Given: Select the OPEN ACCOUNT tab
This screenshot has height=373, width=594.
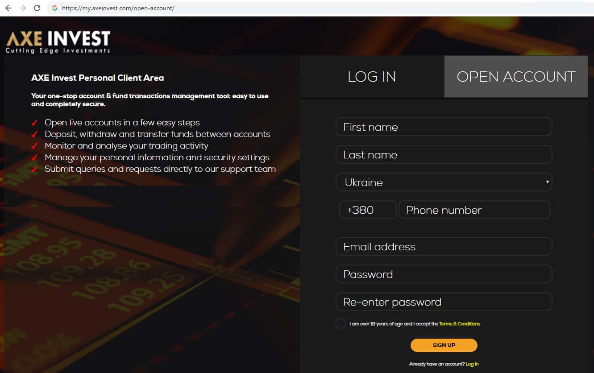Looking at the screenshot, I should click(516, 76).
